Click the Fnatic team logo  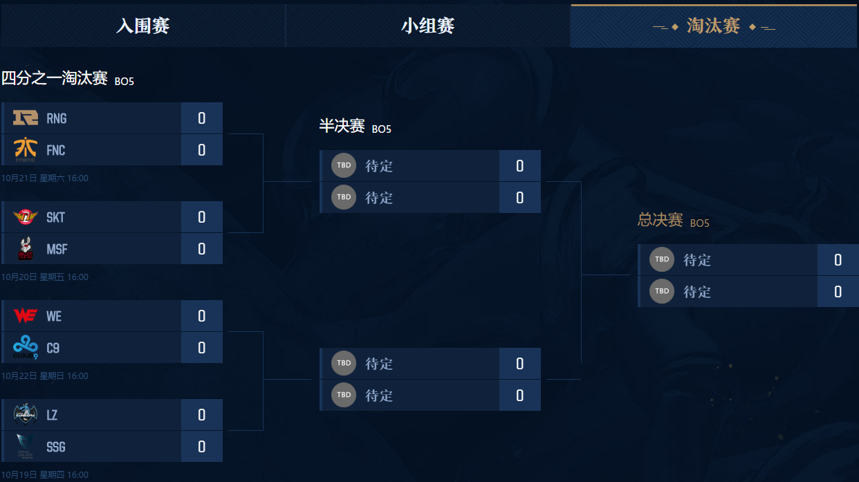[x=26, y=150]
